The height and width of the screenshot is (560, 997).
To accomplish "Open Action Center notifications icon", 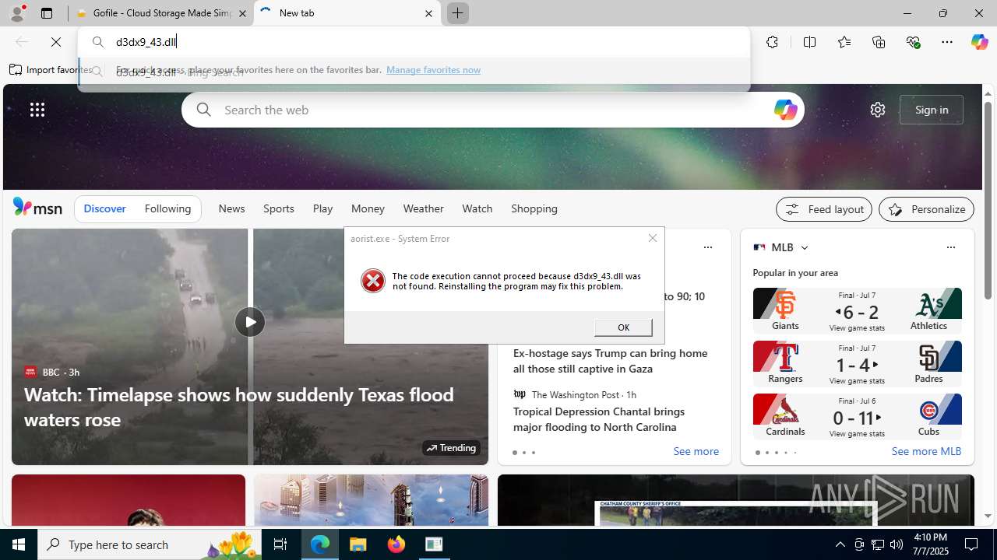I will 972,544.
